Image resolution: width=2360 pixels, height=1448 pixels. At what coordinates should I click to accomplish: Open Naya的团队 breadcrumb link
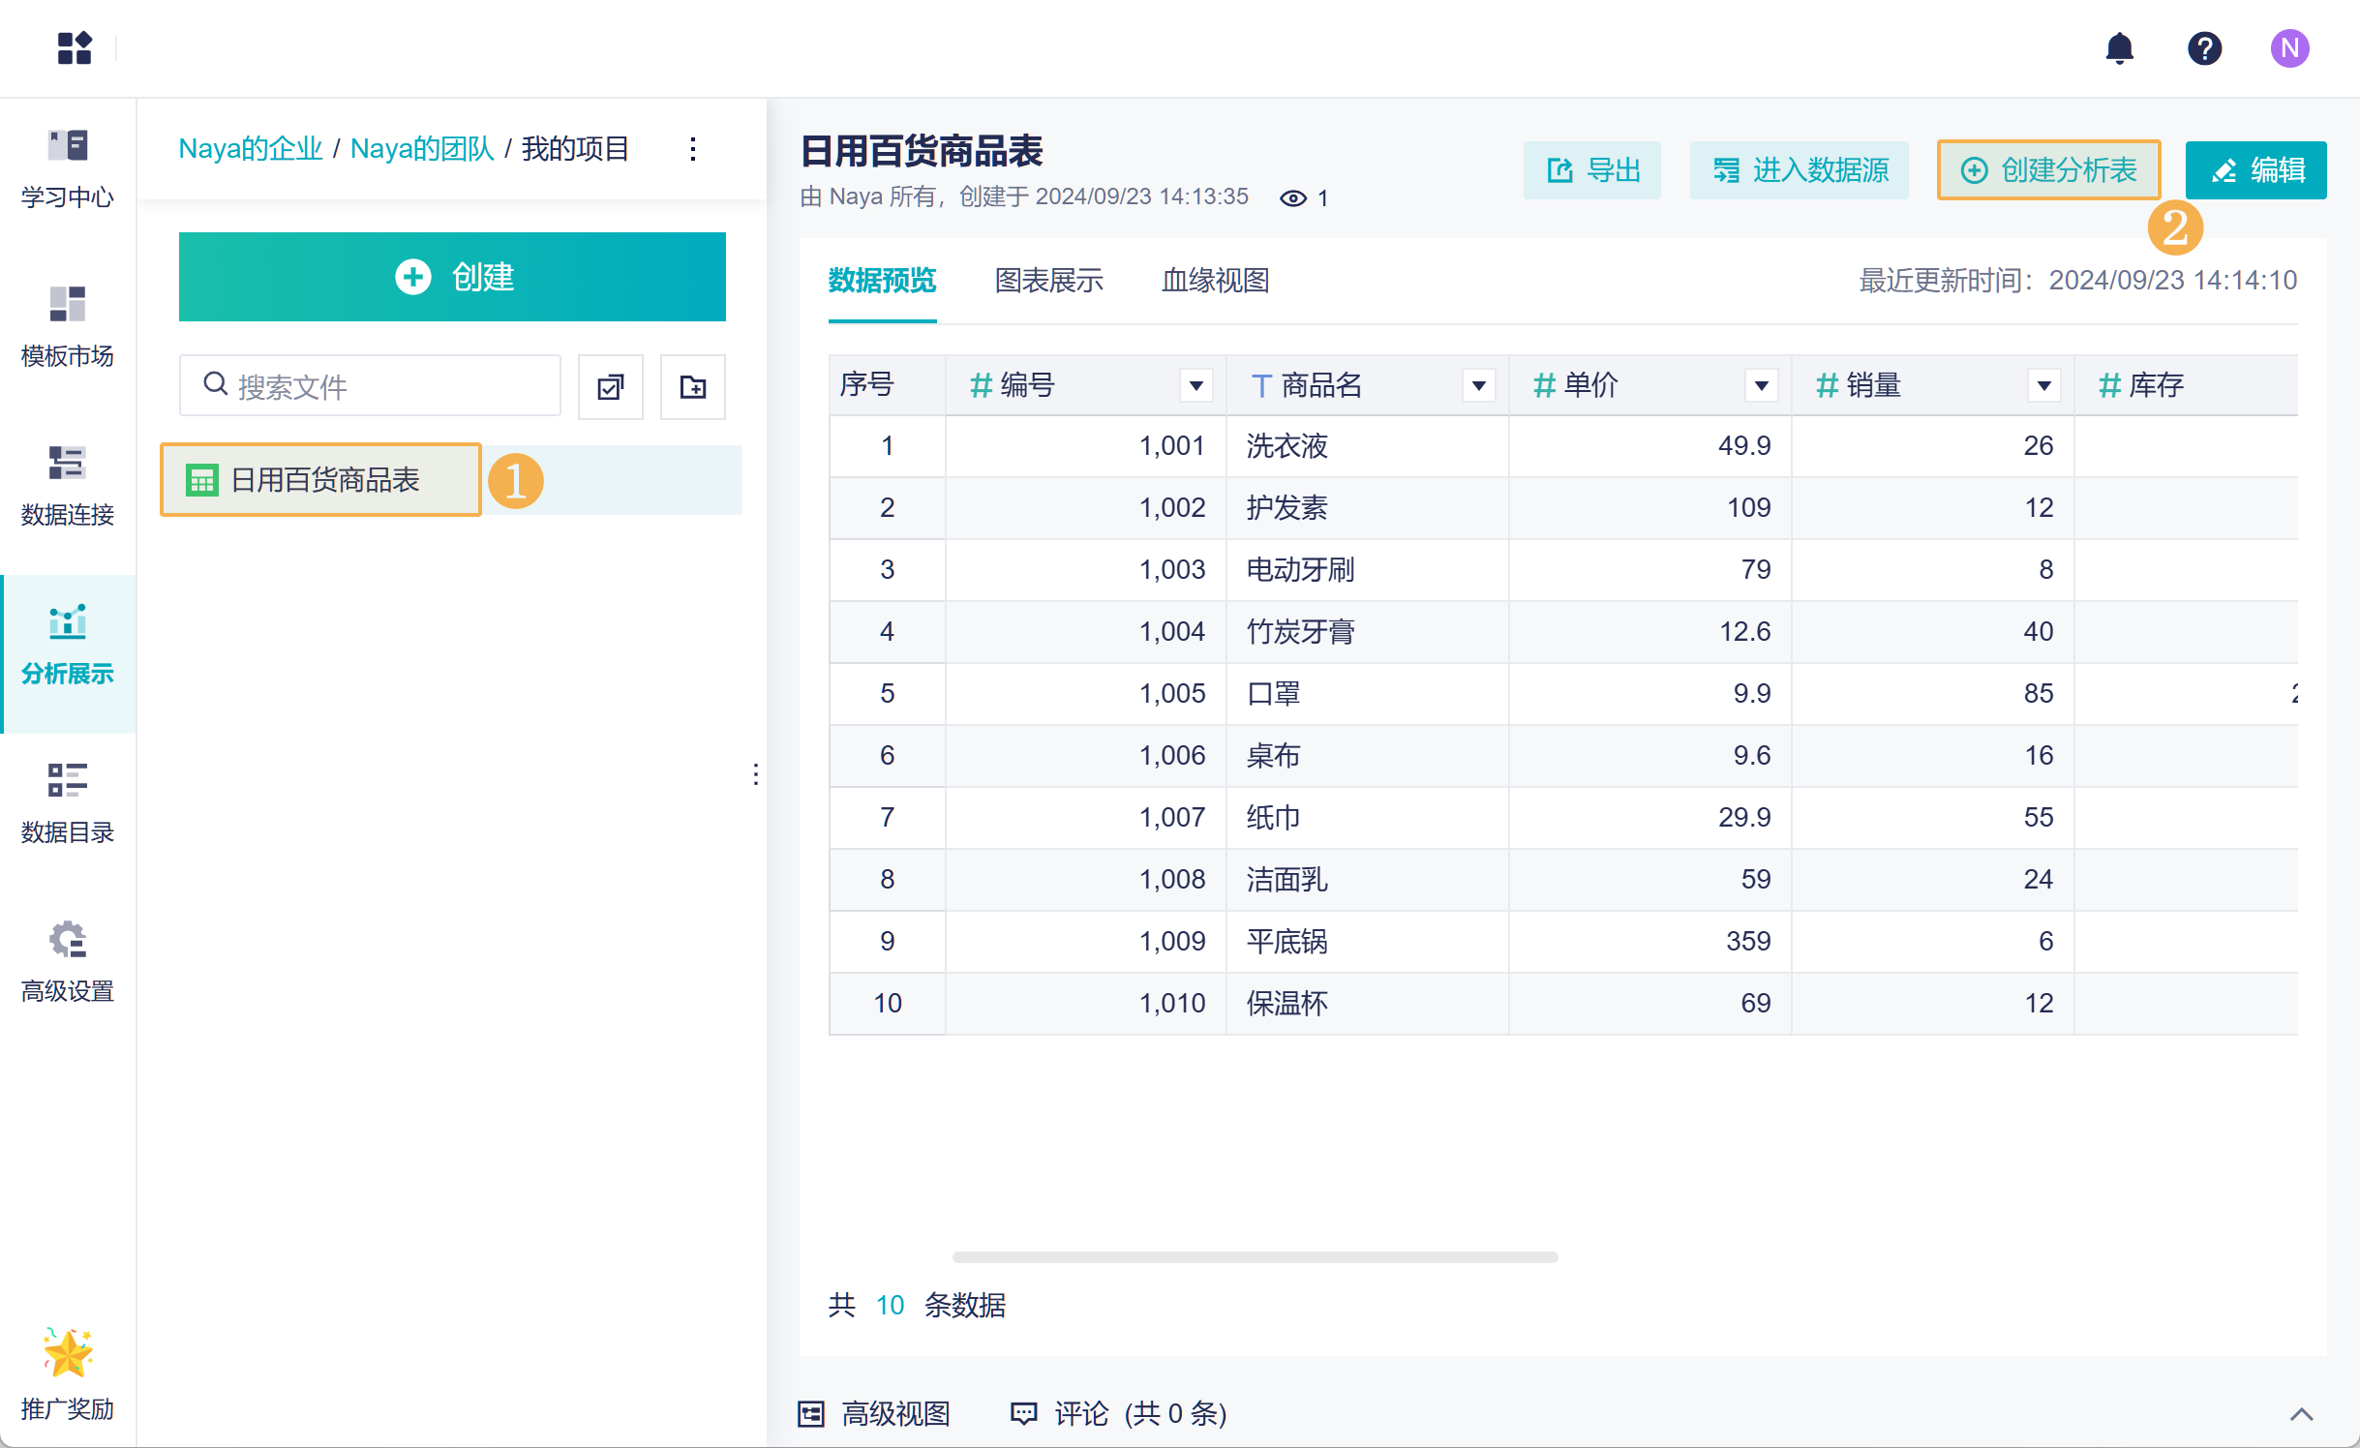tap(422, 148)
